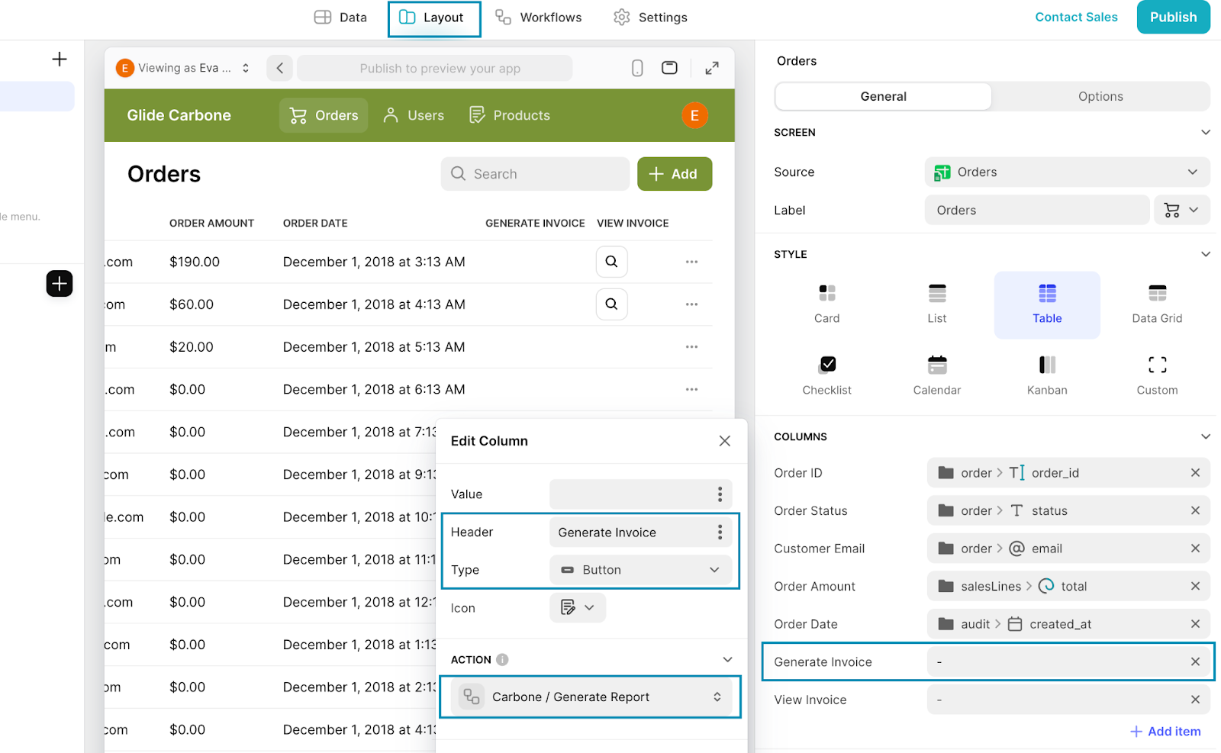Go back with the preview arrow button

coord(280,68)
